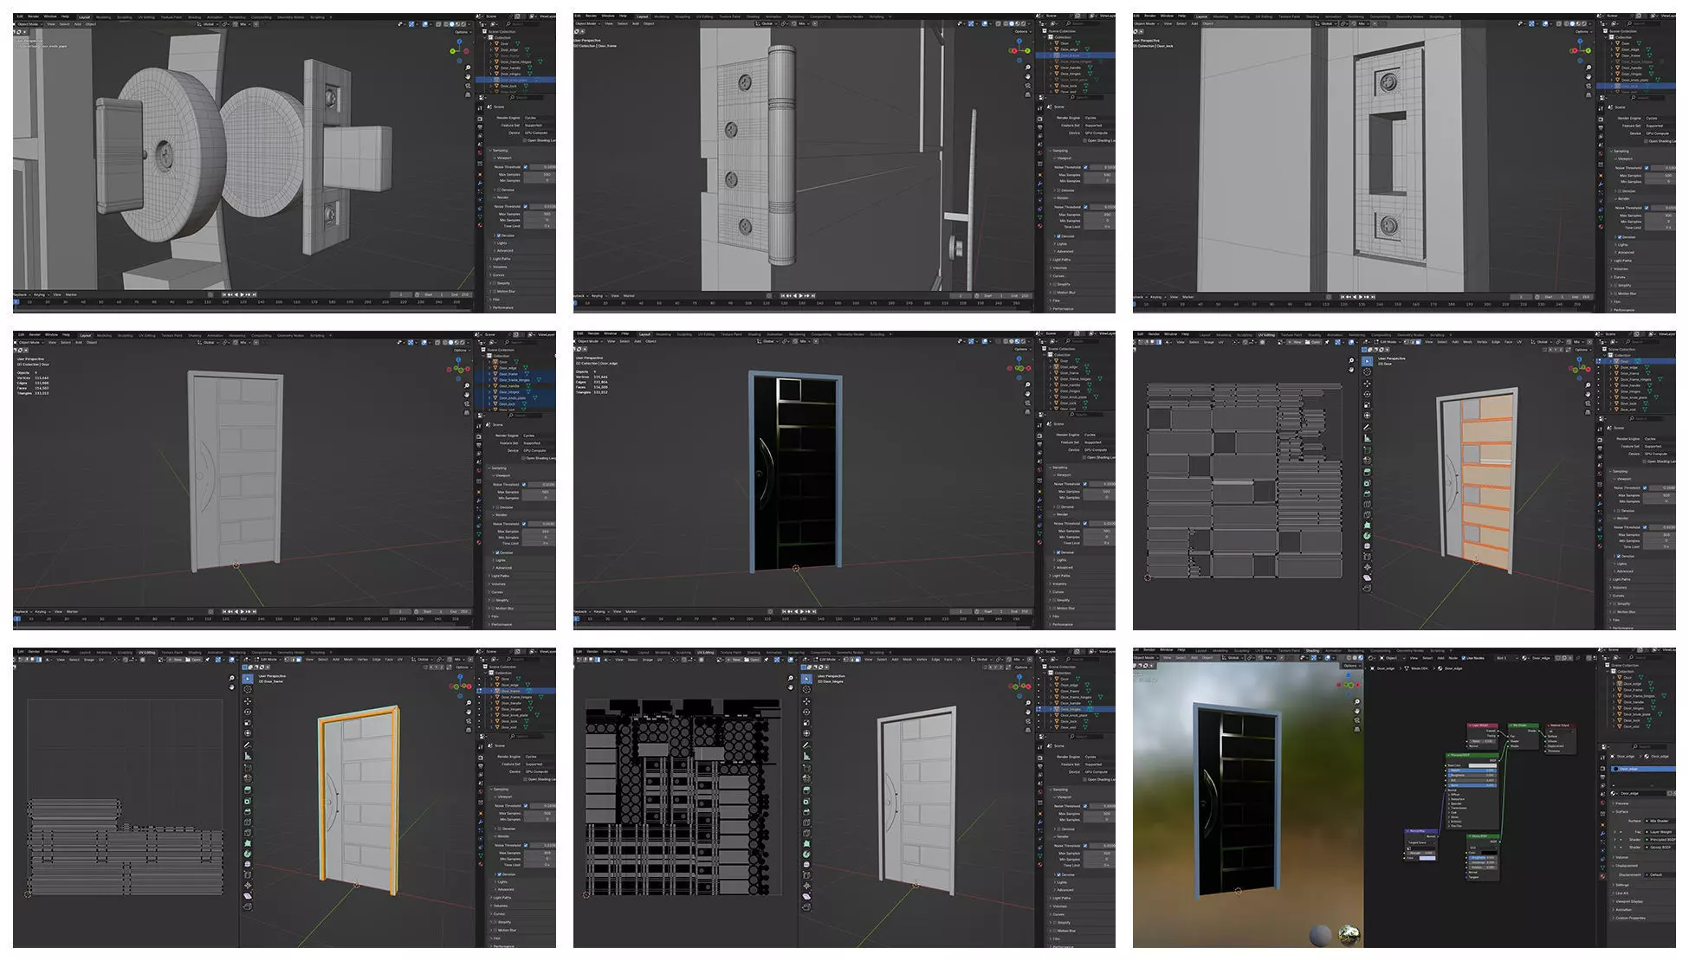Activate the Rotate tool in orange-panel door screenshot

1367,394
